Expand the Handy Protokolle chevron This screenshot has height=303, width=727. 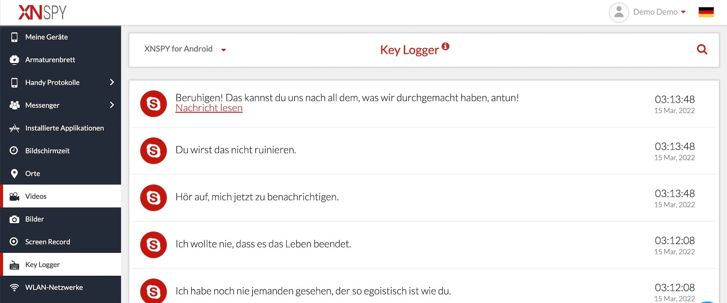112,82
